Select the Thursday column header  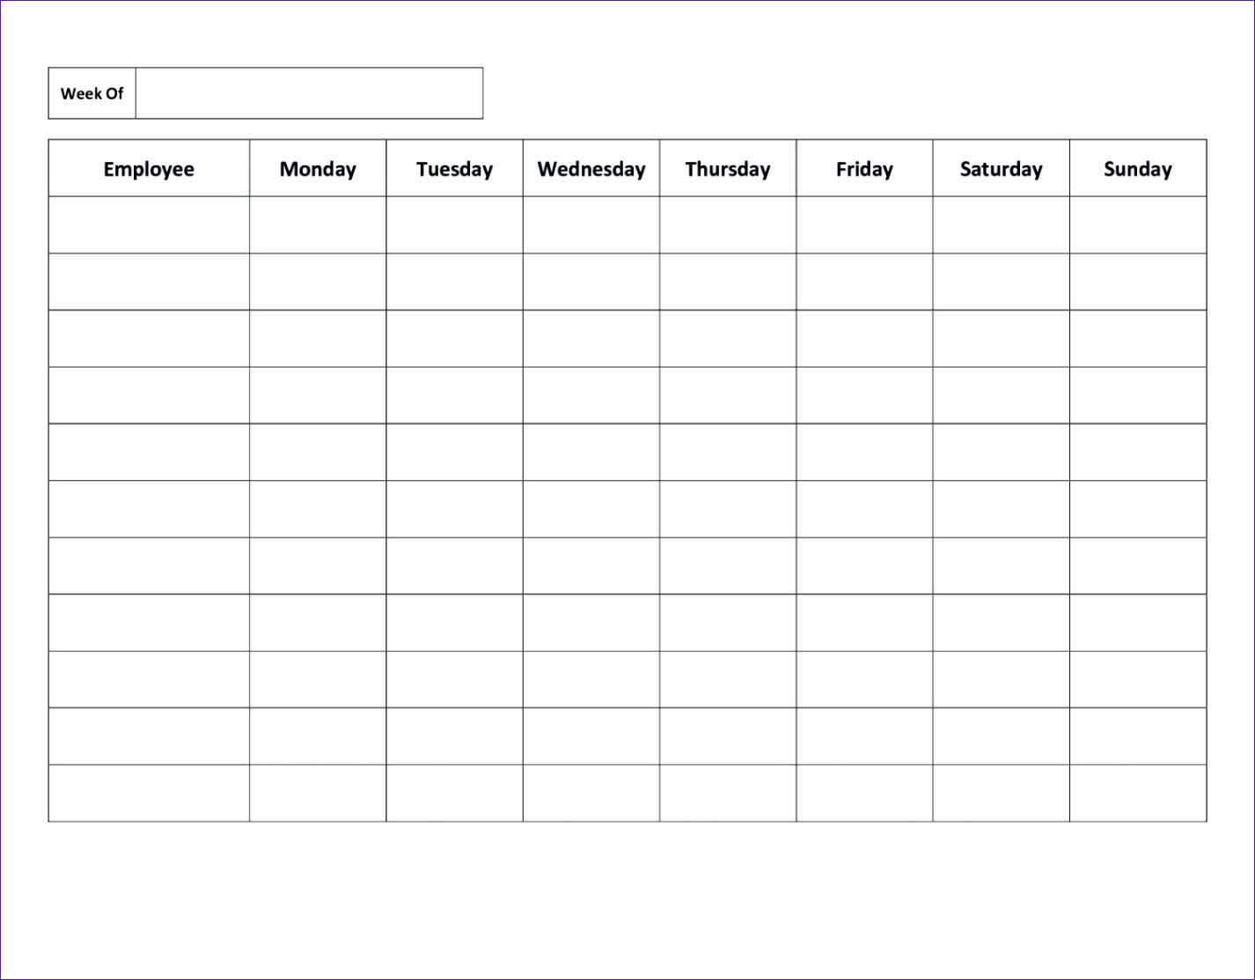[x=728, y=168]
